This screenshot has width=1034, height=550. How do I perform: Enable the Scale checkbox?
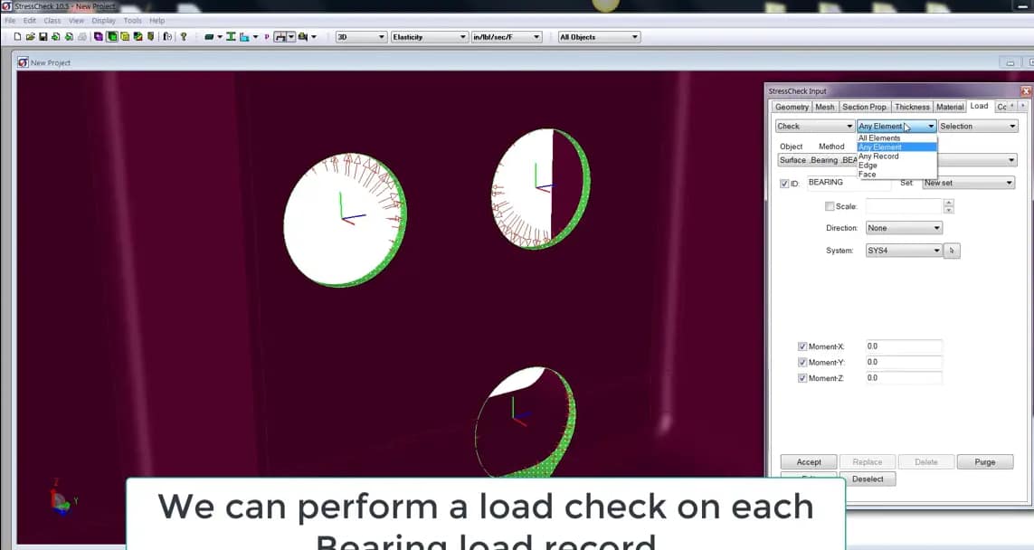pos(830,205)
